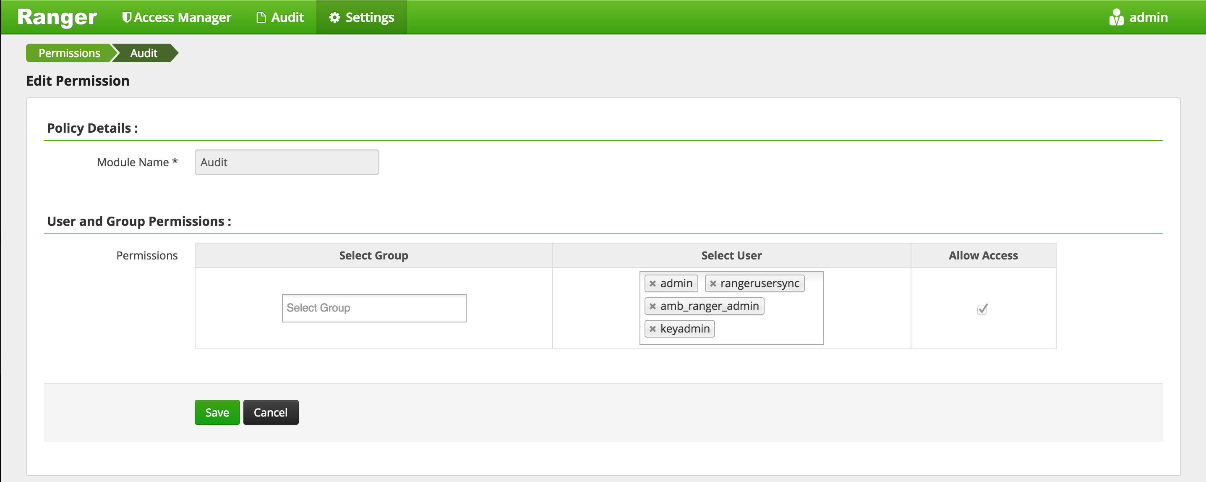Open the Select Group dropdown
Image resolution: width=1206 pixels, height=482 pixels.
(x=373, y=308)
